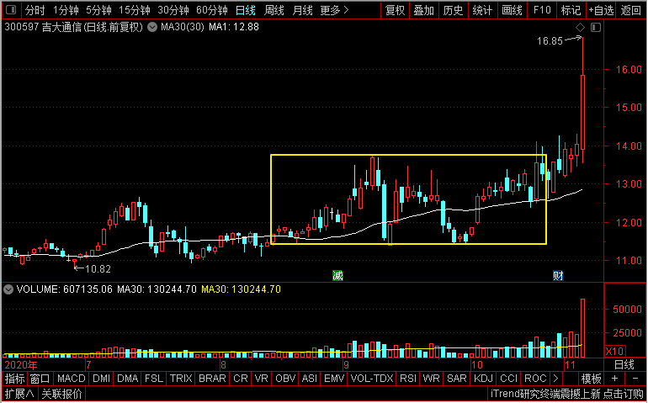The width and height of the screenshot is (648, 403).
Task: Click the 2020年 label on time axis
Action: click(x=21, y=365)
